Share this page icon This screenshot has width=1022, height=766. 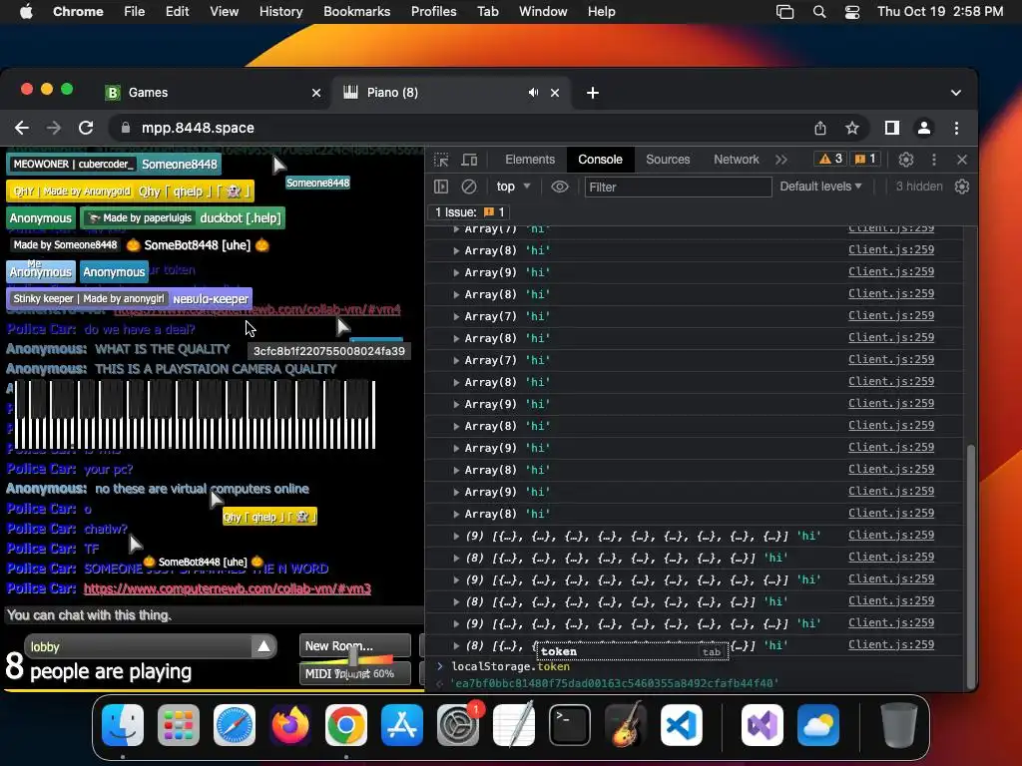820,129
